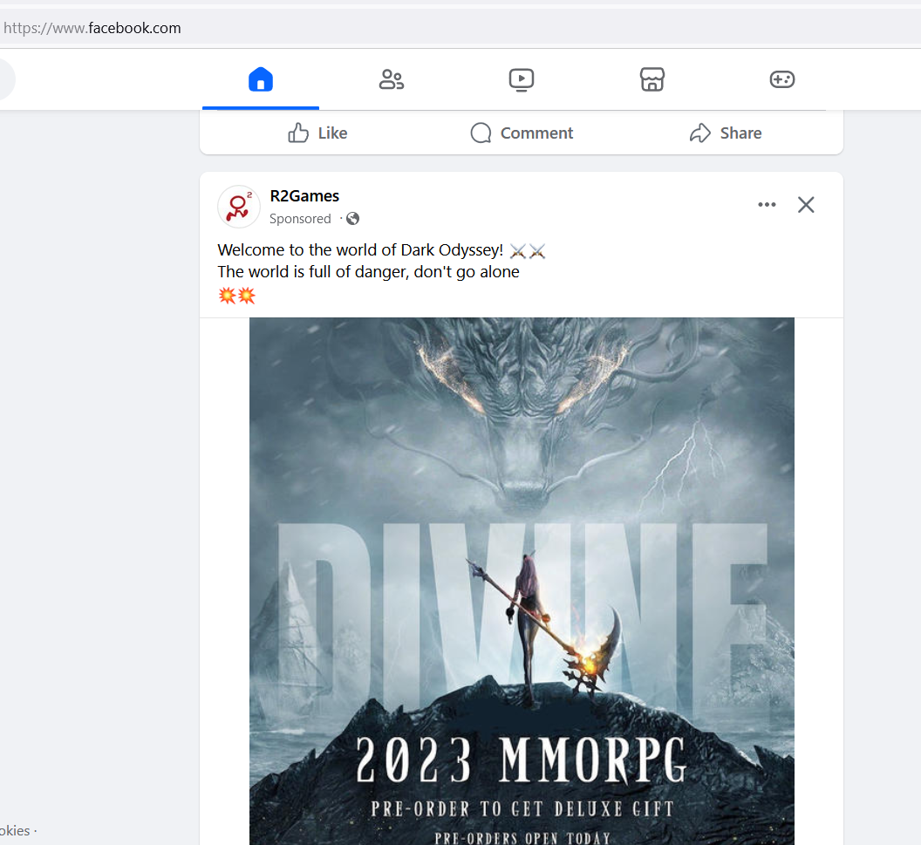Hide the R2Games ad with the X
This screenshot has width=921, height=845.
(805, 204)
